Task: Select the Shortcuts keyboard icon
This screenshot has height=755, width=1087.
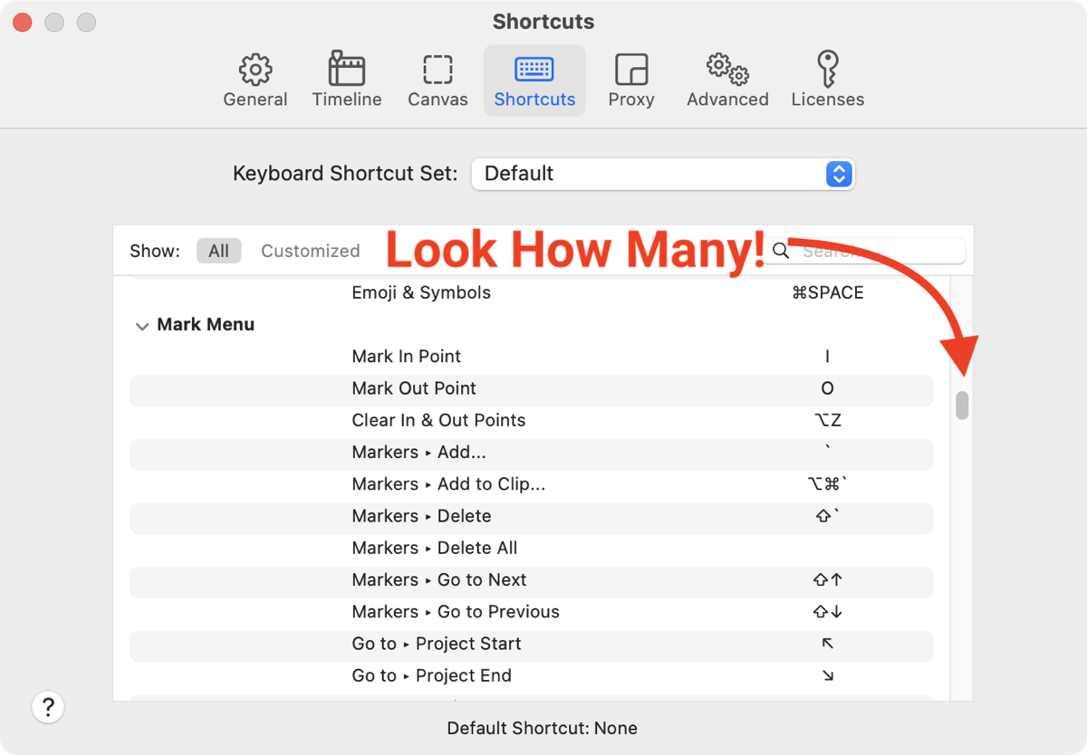Action: pyautogui.click(x=534, y=71)
